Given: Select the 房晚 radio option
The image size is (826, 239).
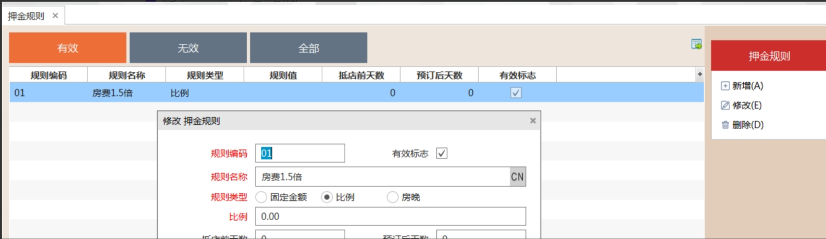Looking at the screenshot, I should pos(393,197).
